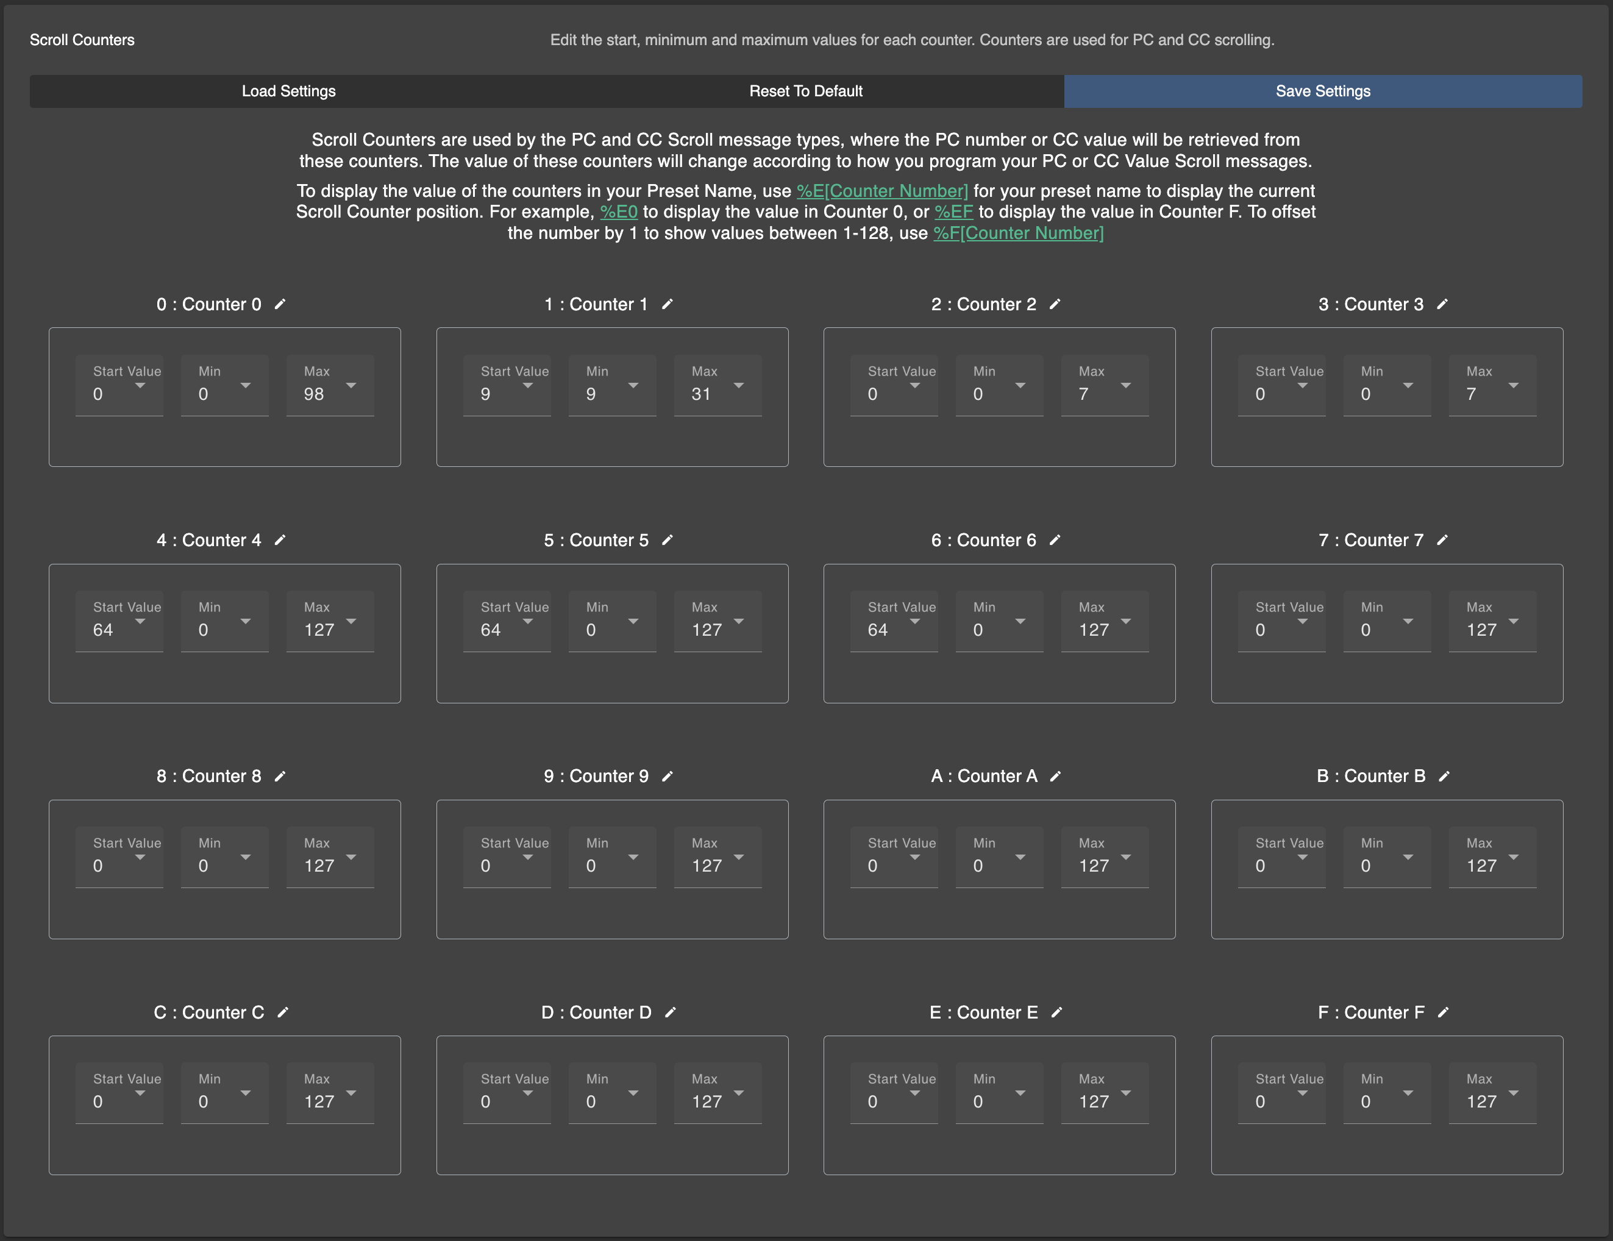Screen dimensions: 1613x1241
Task: Click the %EF hyperlink
Action: [x=955, y=212]
